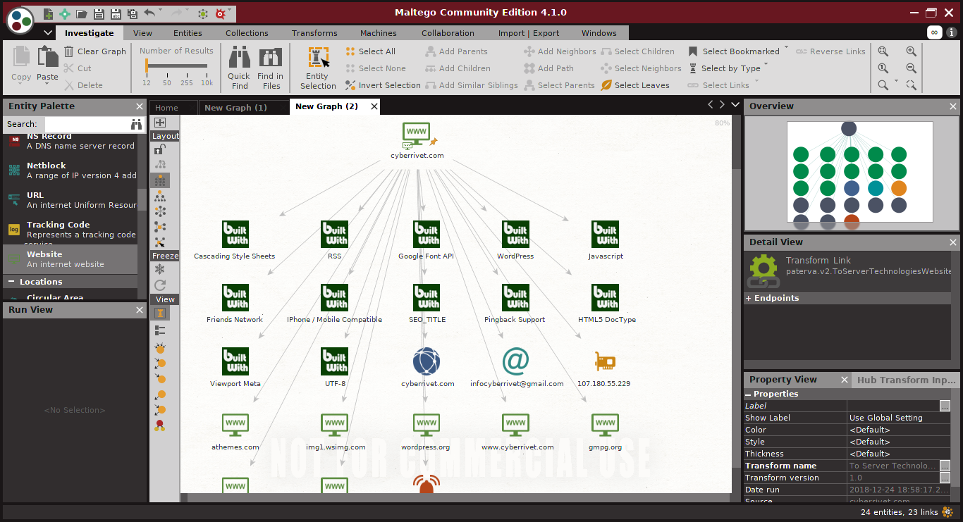Switch to the Entities ribbon tab
Viewport: 963px width, 522px height.
pos(188,33)
